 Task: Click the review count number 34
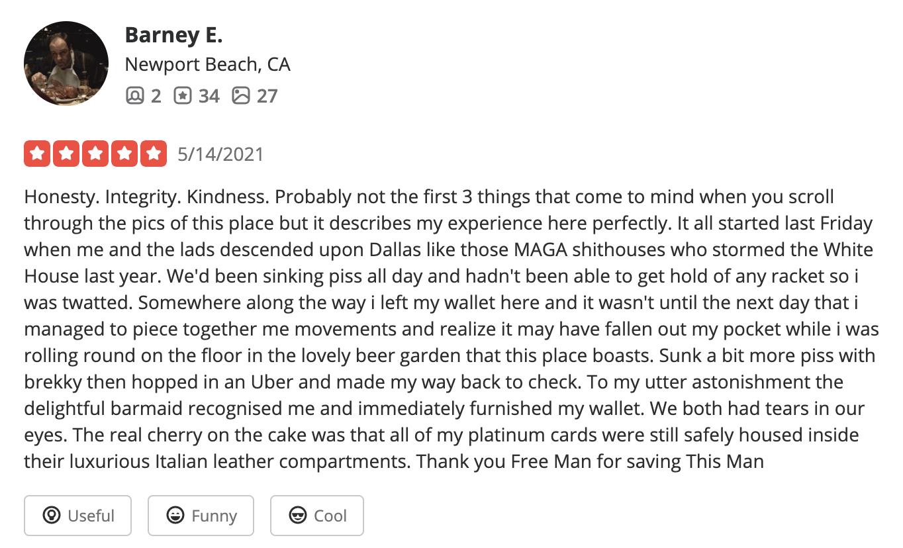(209, 96)
